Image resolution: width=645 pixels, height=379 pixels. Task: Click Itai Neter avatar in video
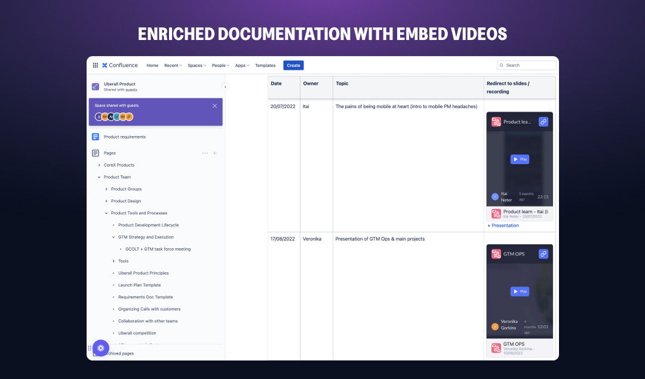click(495, 197)
